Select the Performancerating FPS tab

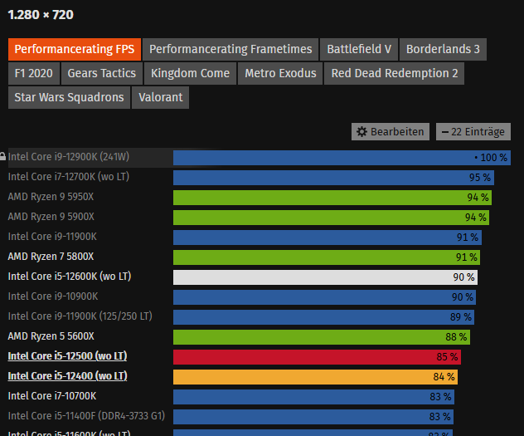[75, 49]
